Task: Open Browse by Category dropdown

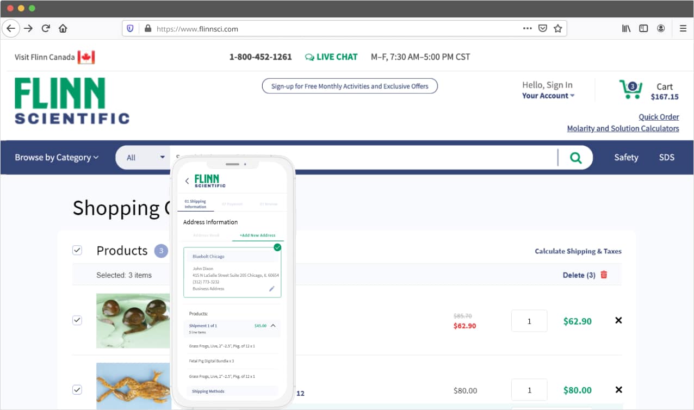Action: (57, 158)
